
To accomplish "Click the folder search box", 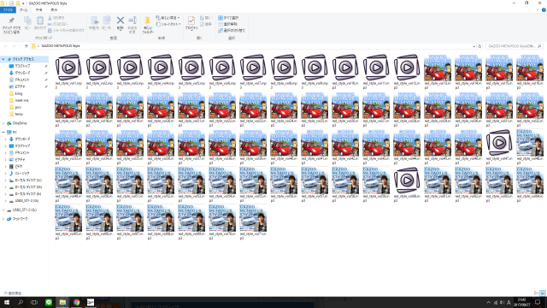I will (514, 46).
